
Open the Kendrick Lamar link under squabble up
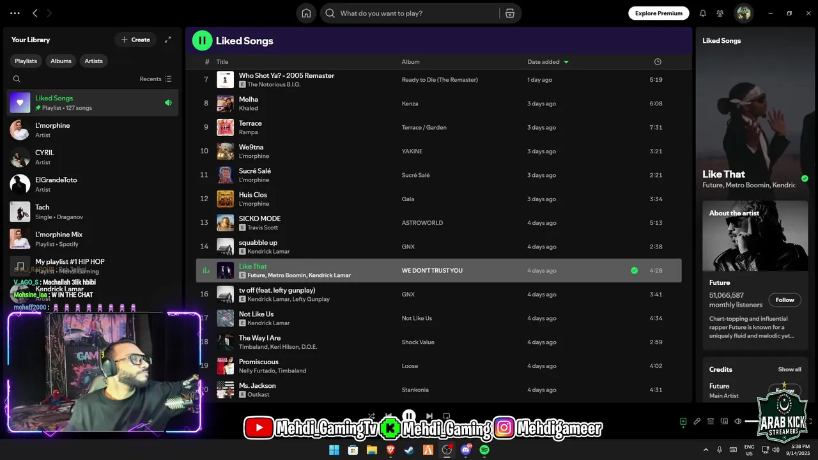(x=268, y=252)
